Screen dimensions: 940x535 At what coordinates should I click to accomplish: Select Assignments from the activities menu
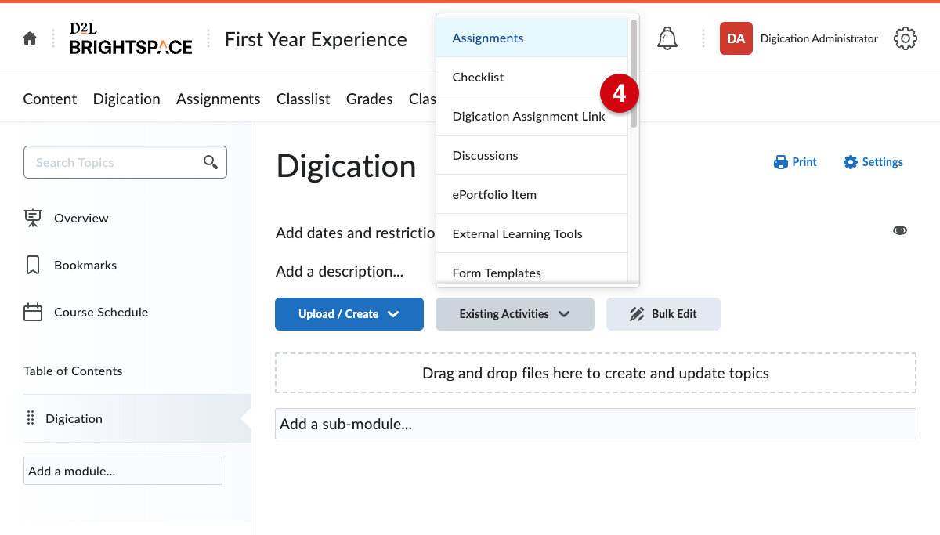(532, 38)
